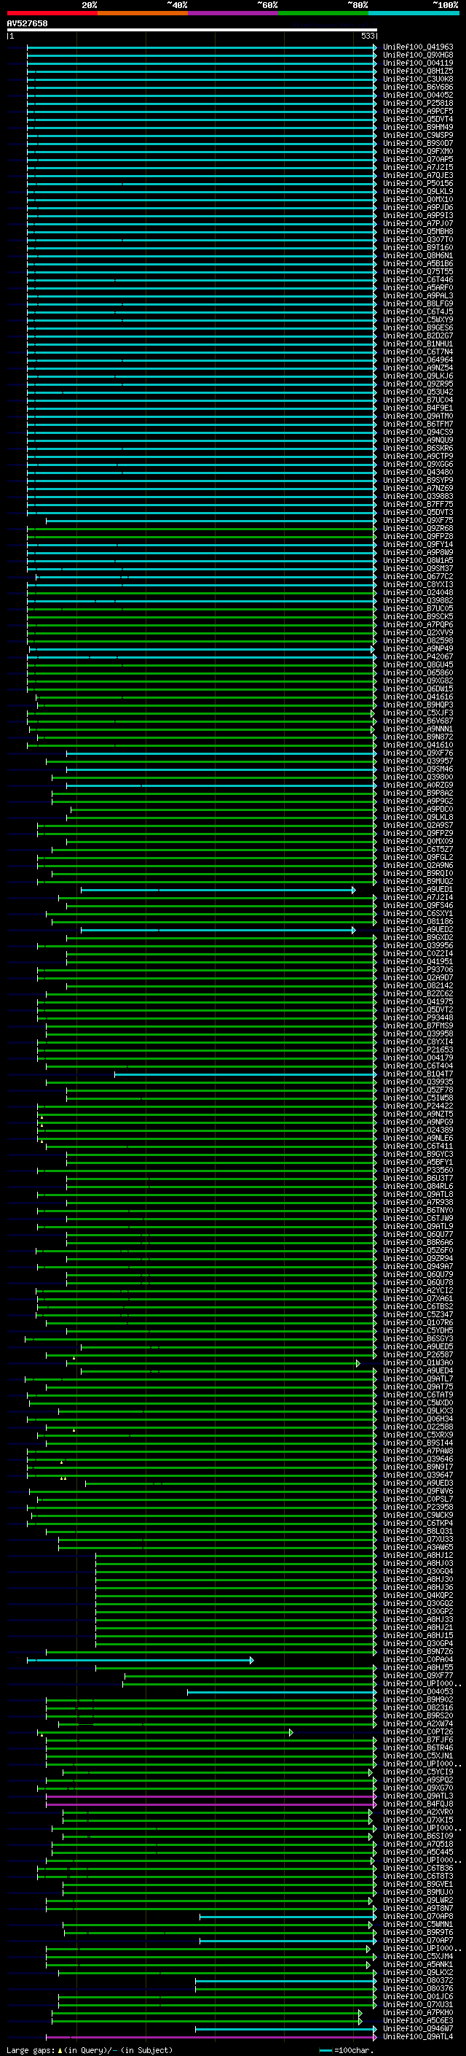Click the white query sequence ruler bar

pos(192,29)
